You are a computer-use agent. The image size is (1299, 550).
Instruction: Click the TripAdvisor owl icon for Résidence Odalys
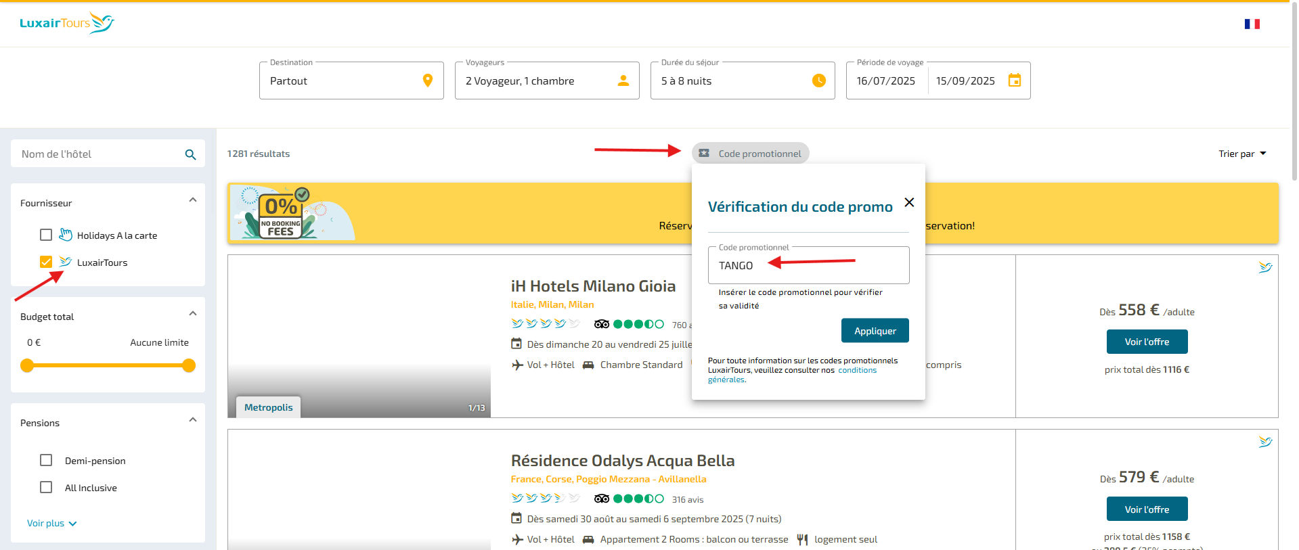[x=602, y=499]
